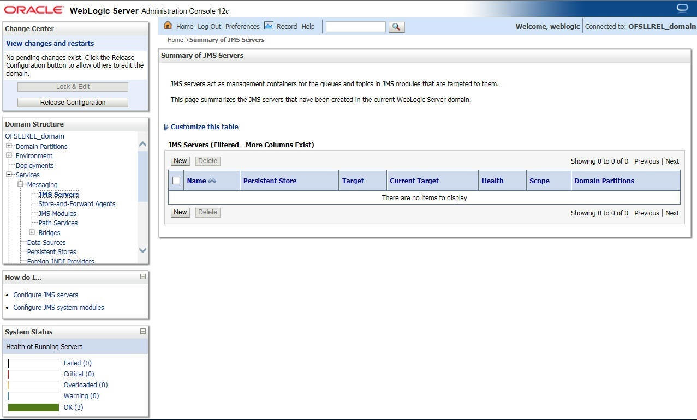Sort by the Health column header
This screenshot has height=420, width=697.
tap(493, 181)
